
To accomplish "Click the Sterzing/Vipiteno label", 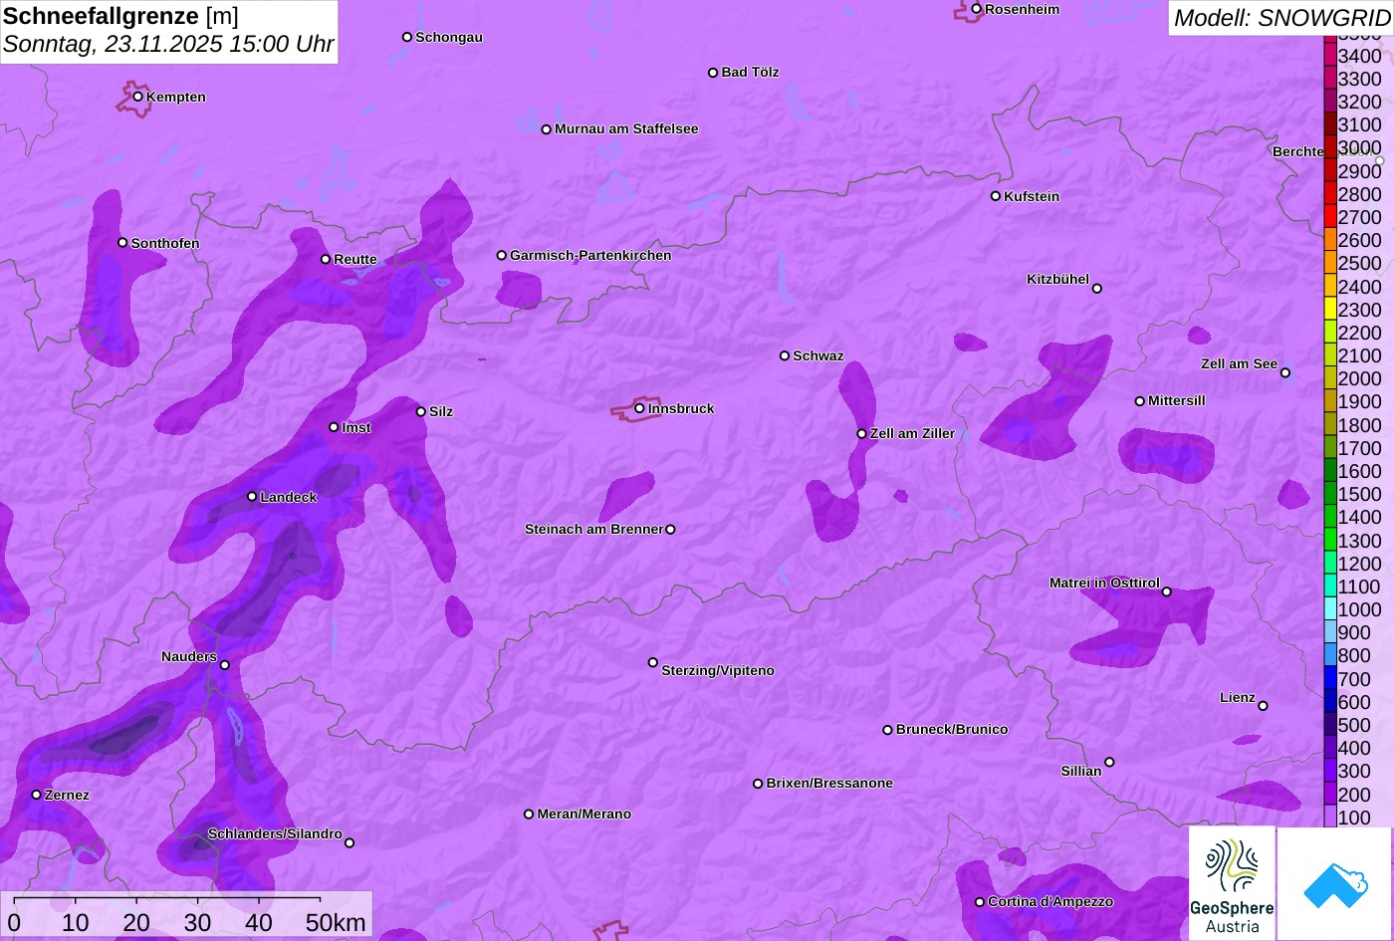I will coord(718,671).
